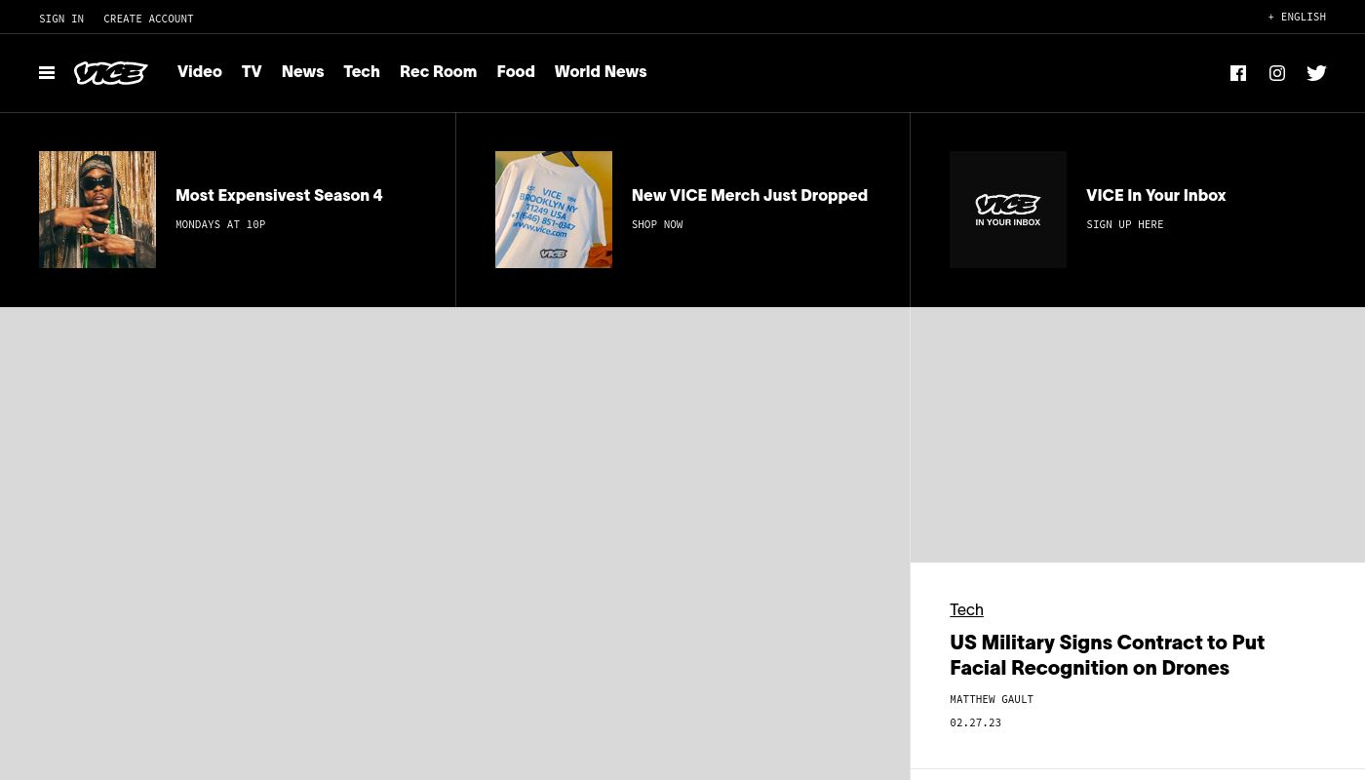Select Rec Room in navigation
1365x780 pixels.
coord(438,72)
